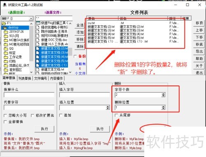Click into the 代替字符 input field
The width and height of the screenshot is (206, 157).
tap(29, 108)
